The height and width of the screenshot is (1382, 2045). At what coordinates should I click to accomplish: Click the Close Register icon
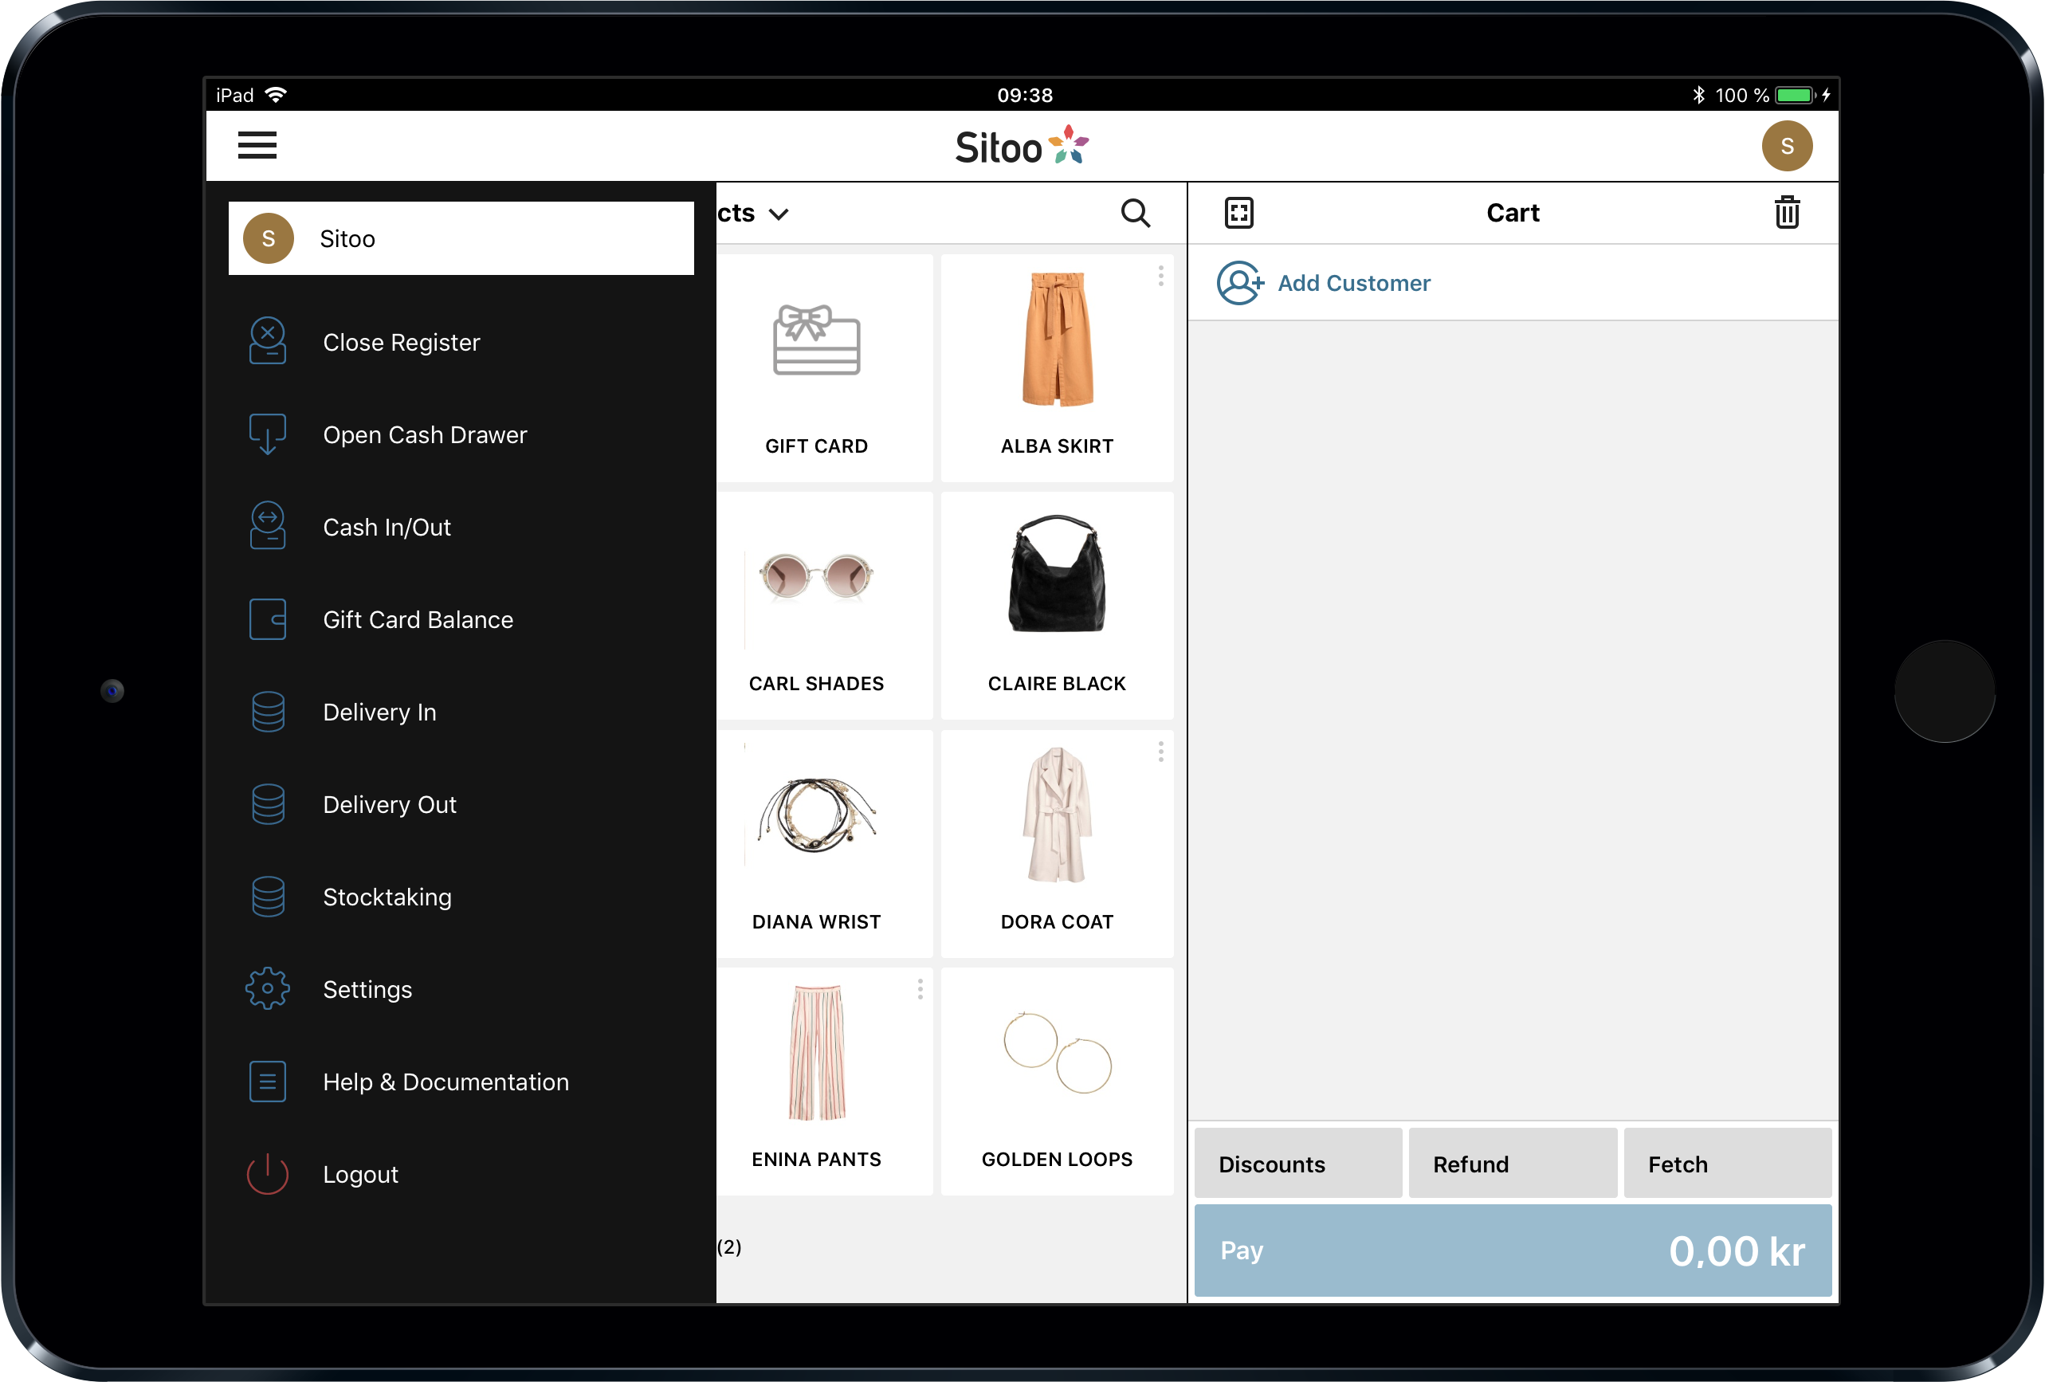point(268,342)
